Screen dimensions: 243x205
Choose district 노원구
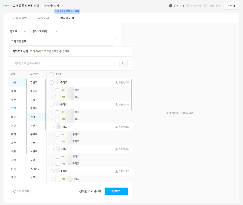pos(36,151)
